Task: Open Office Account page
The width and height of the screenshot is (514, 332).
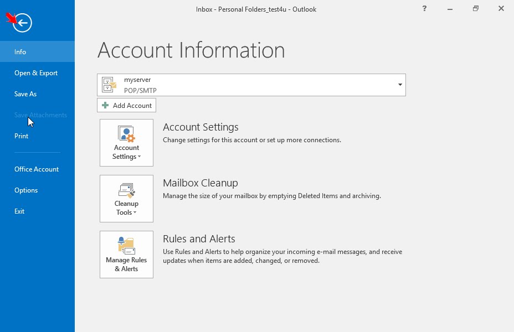Action: (37, 169)
